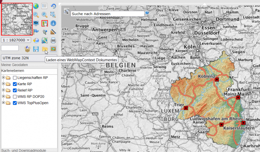Uncheck the Karte RP layer
This screenshot has height=152, width=260.
(15, 84)
